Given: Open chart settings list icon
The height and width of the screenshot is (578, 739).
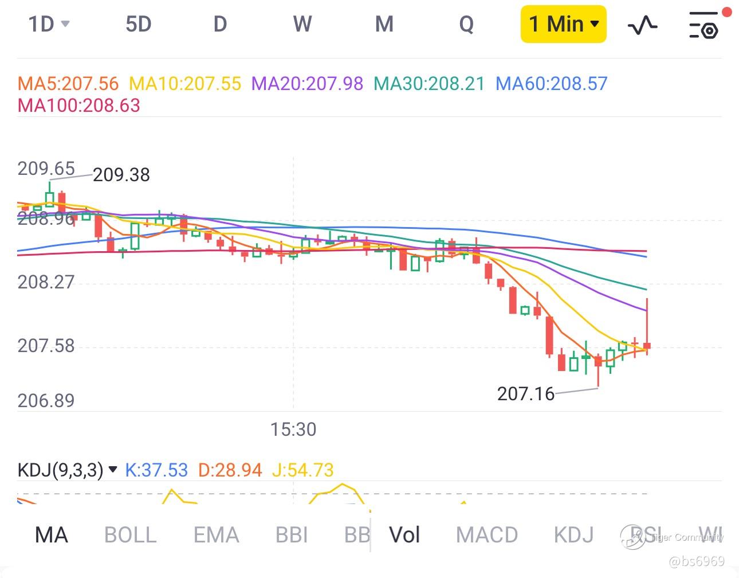Looking at the screenshot, I should coord(703,25).
